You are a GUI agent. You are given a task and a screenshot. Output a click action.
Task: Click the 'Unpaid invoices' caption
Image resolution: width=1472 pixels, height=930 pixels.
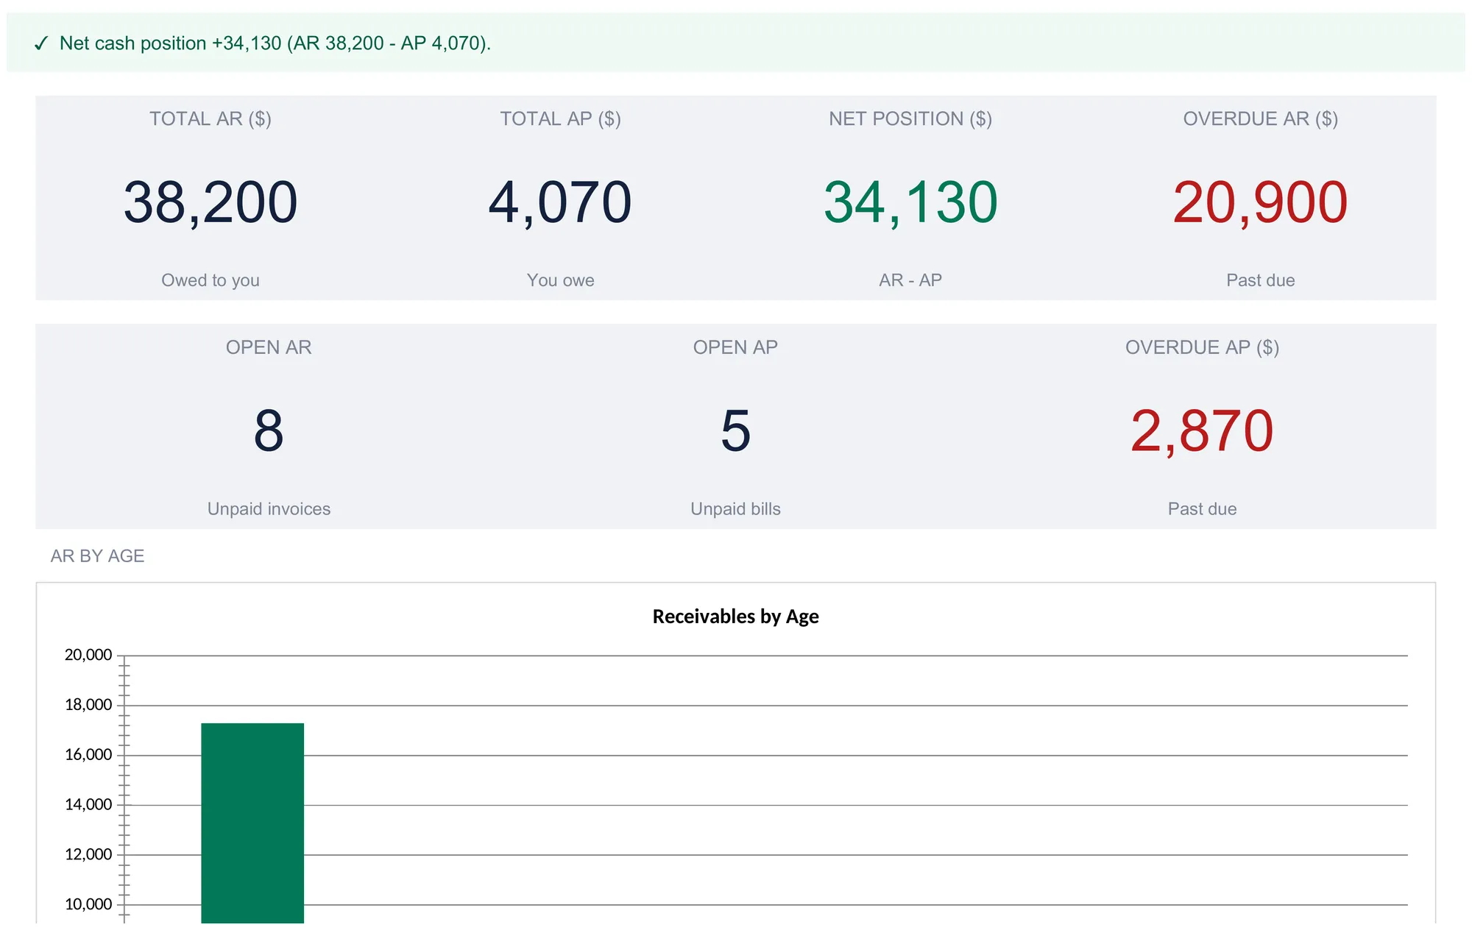[x=269, y=509]
